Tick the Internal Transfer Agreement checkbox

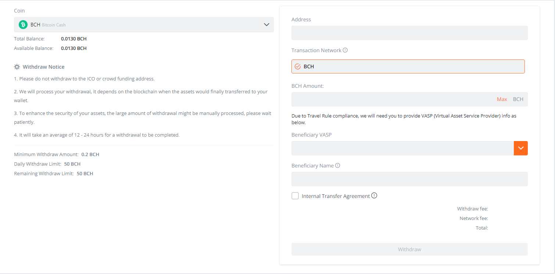pyautogui.click(x=295, y=196)
